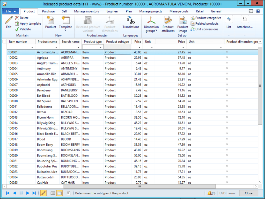Image resolution: width=265 pixels, height=199 pixels.
Task: Open the Attachments panel
Action: pyautogui.click(x=244, y=23)
